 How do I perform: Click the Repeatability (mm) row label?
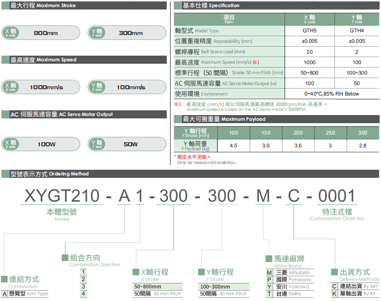pos(229,41)
